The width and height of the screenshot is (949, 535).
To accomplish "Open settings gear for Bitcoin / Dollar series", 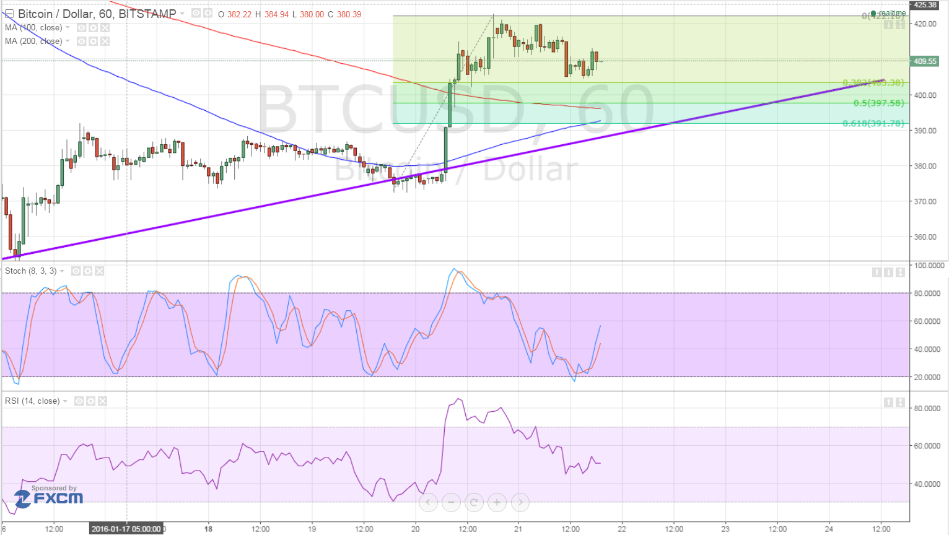I will click(208, 13).
